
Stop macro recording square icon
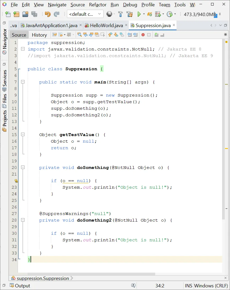coord(149,35)
